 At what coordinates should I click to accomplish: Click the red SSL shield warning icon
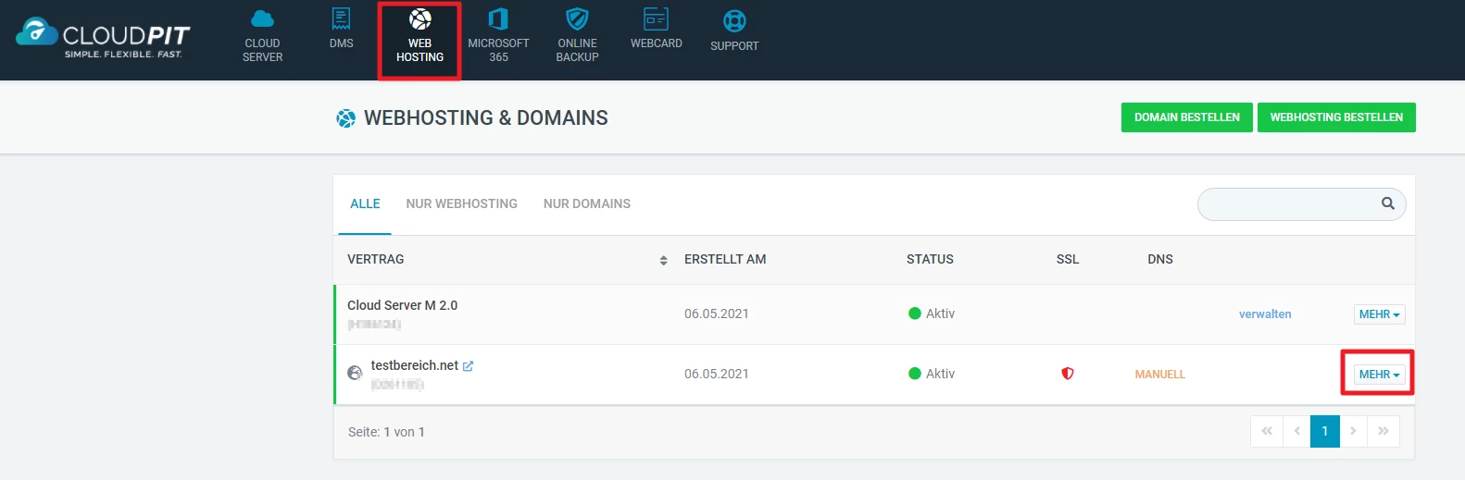pos(1068,374)
